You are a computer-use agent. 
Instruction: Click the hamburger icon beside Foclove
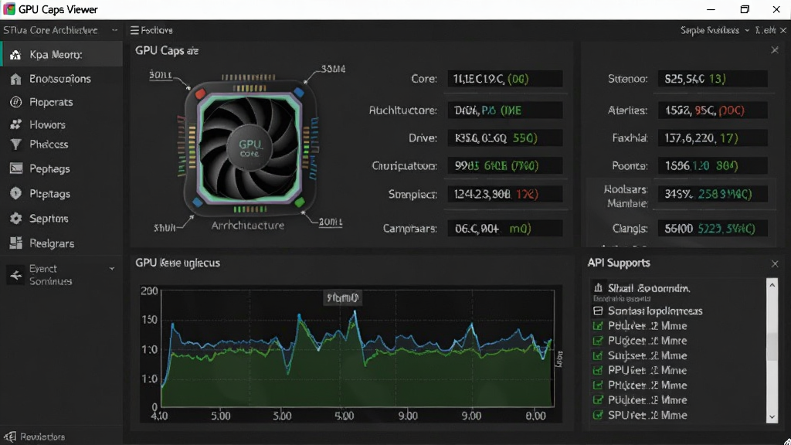pos(134,30)
